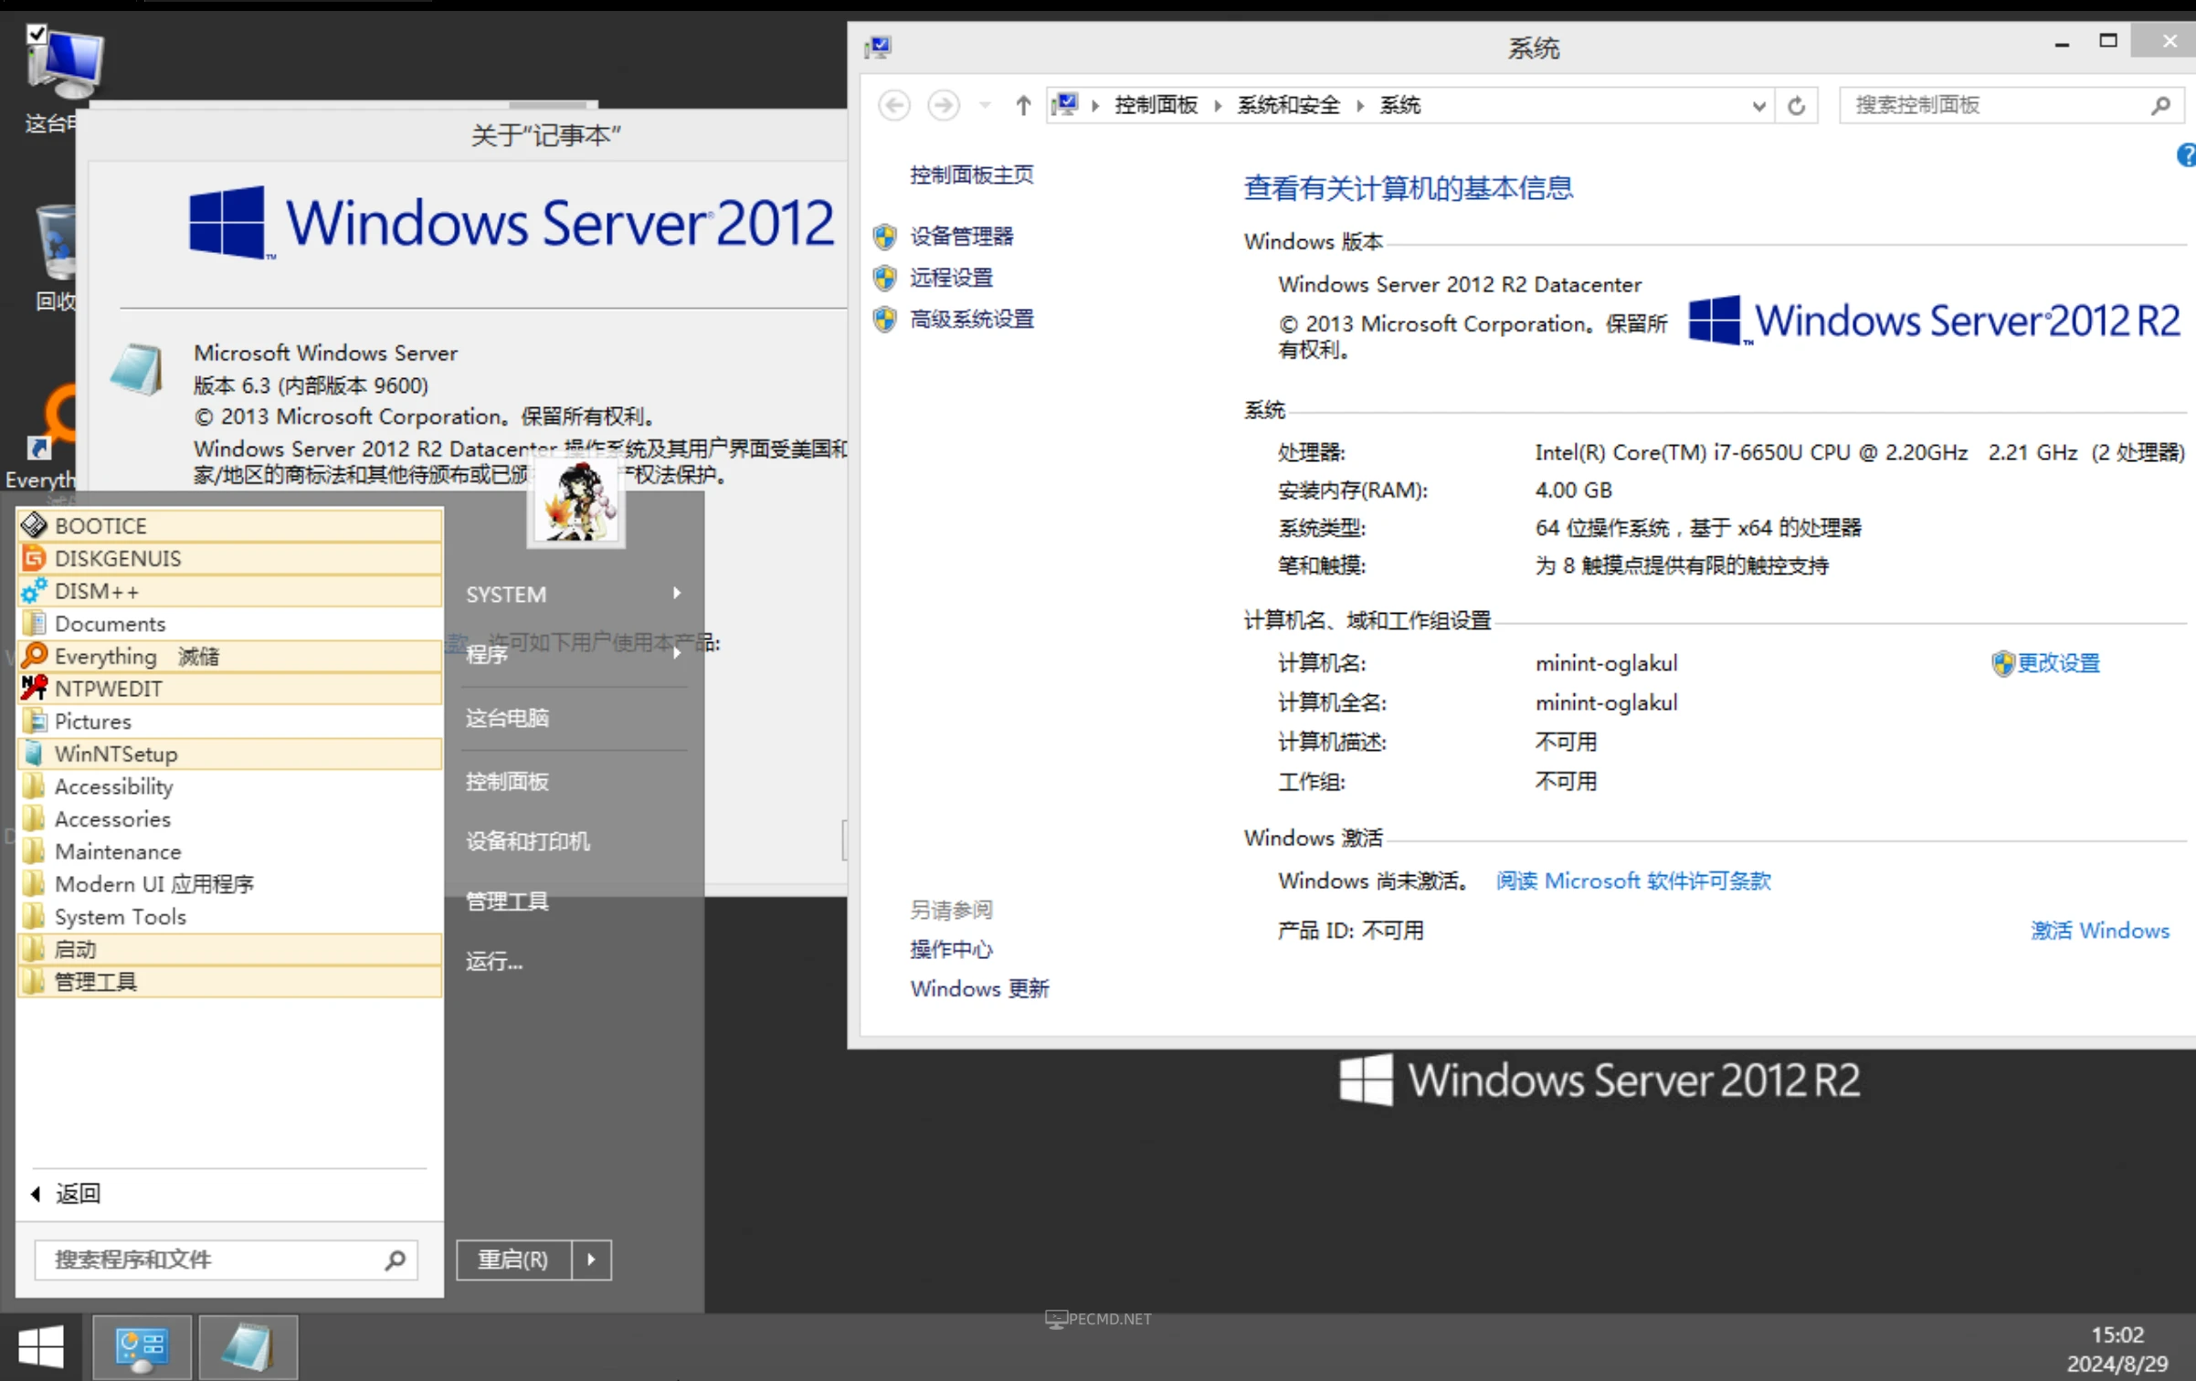Open the Documents folder entry
Image resolution: width=2196 pixels, height=1381 pixels.
229,623
